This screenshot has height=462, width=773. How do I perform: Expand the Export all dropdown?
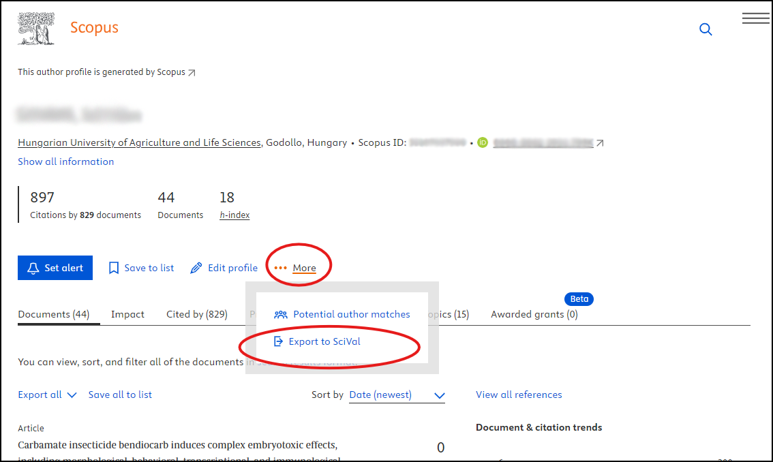(47, 395)
